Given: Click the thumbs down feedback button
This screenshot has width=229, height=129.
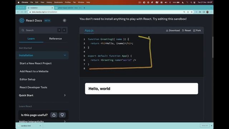Looking at the screenshot, I should [62, 115].
